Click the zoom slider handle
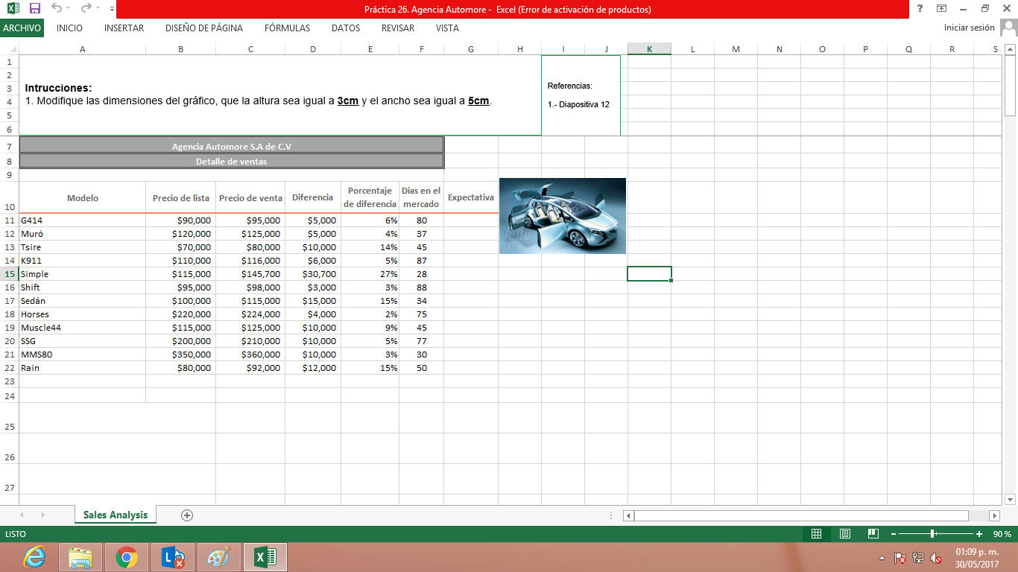The width and height of the screenshot is (1018, 572). (x=933, y=534)
